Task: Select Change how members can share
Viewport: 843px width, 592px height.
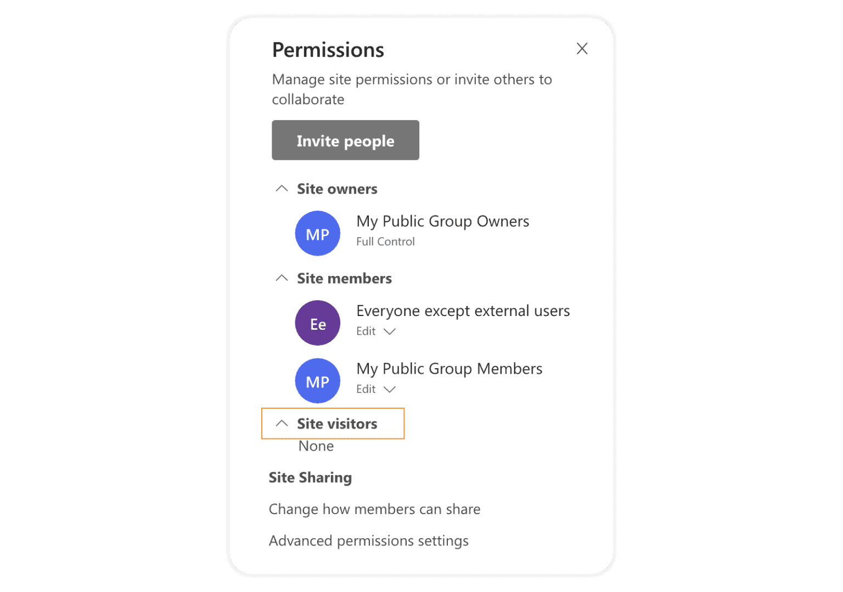Action: 374,509
